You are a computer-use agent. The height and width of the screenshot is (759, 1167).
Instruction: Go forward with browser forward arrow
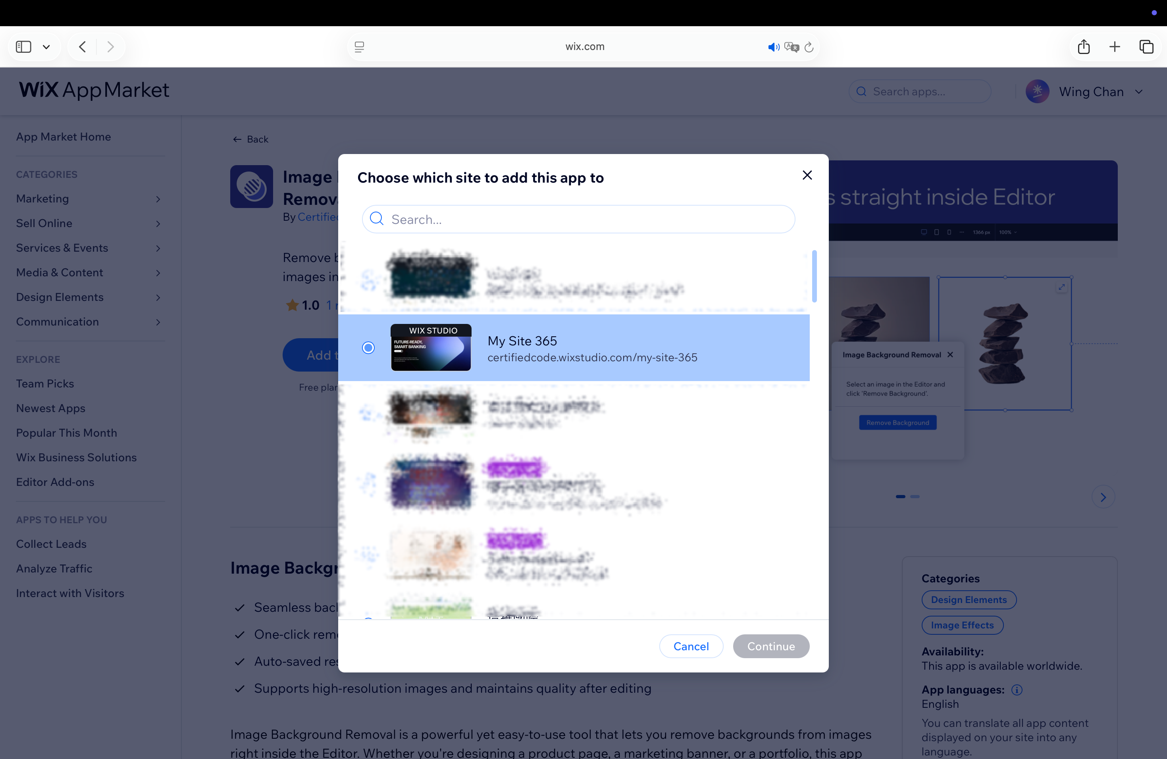point(110,46)
